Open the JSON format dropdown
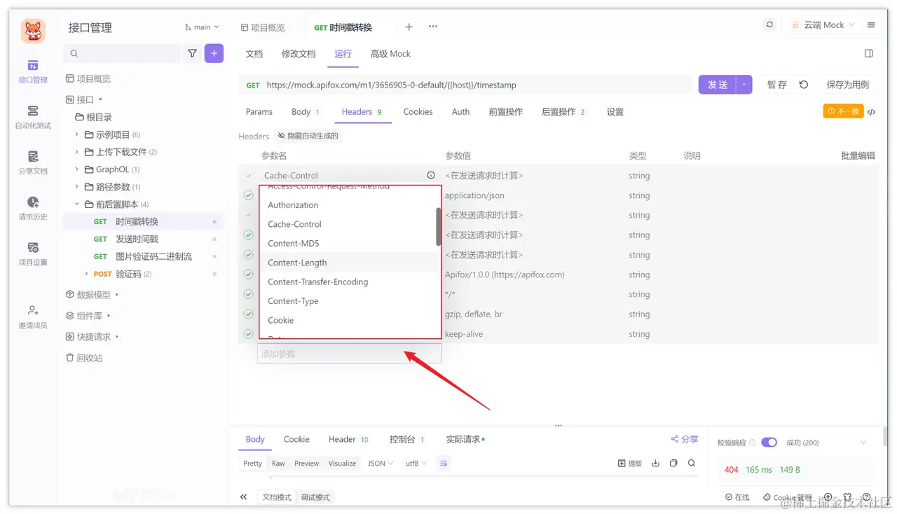The width and height of the screenshot is (897, 514). click(x=381, y=463)
